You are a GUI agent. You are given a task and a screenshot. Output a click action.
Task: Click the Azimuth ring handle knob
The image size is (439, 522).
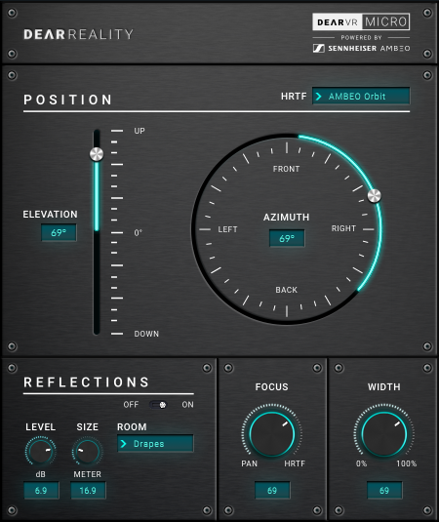(x=374, y=196)
